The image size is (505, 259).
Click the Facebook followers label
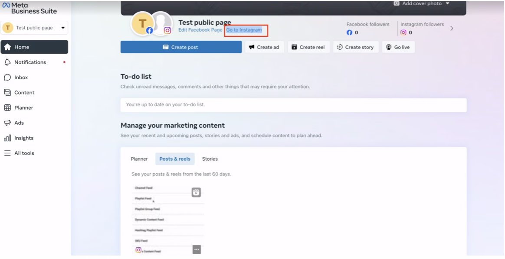pos(368,24)
